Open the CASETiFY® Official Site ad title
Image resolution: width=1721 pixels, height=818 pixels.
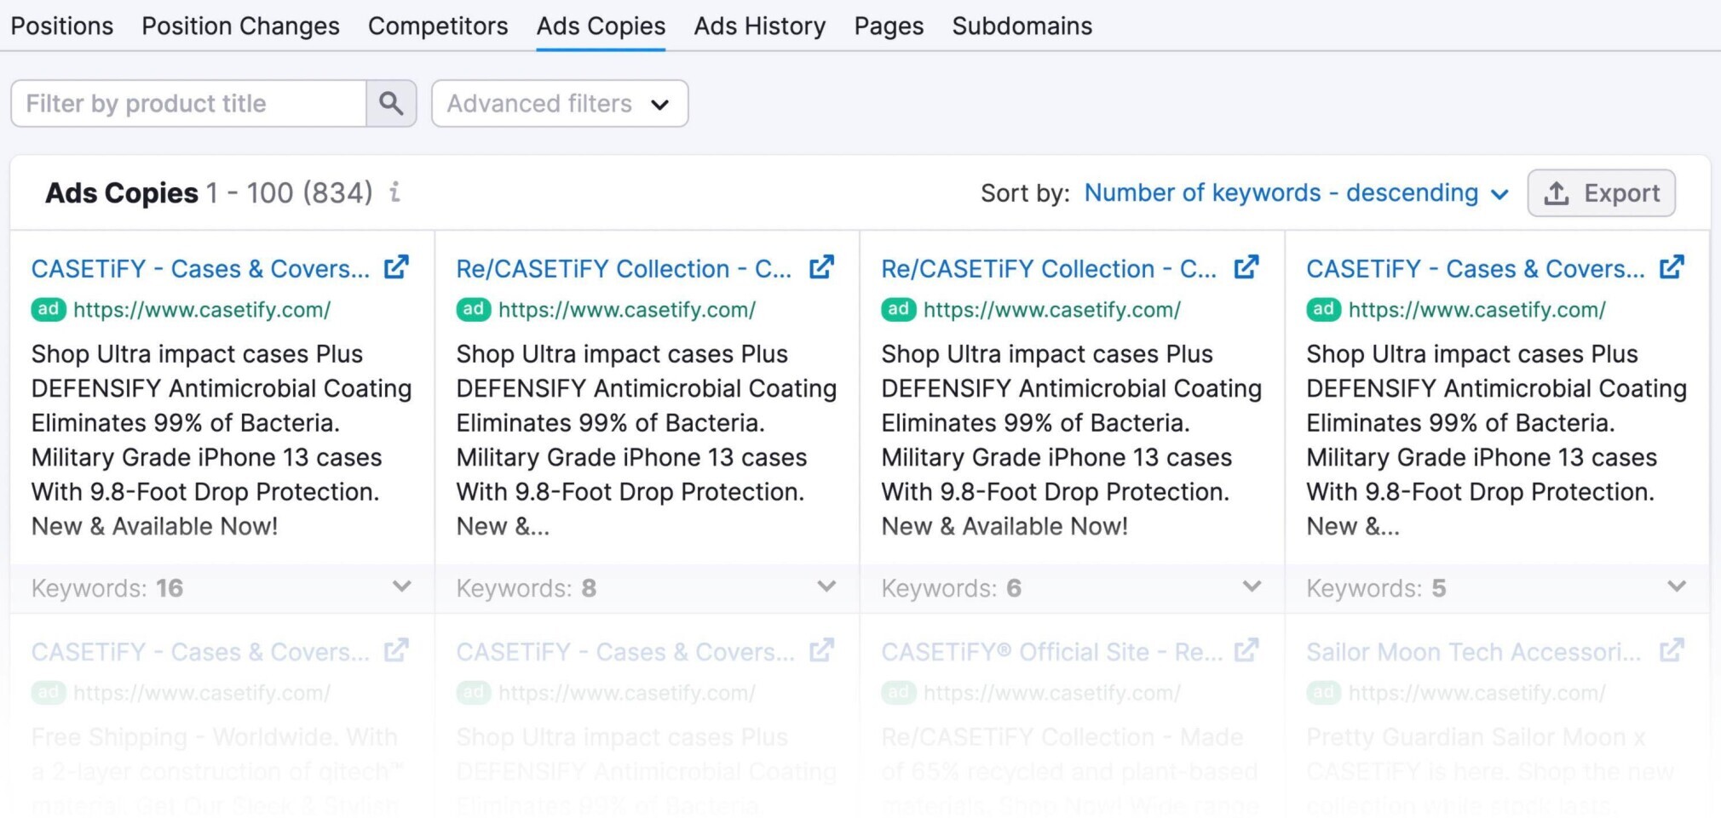coord(1051,652)
